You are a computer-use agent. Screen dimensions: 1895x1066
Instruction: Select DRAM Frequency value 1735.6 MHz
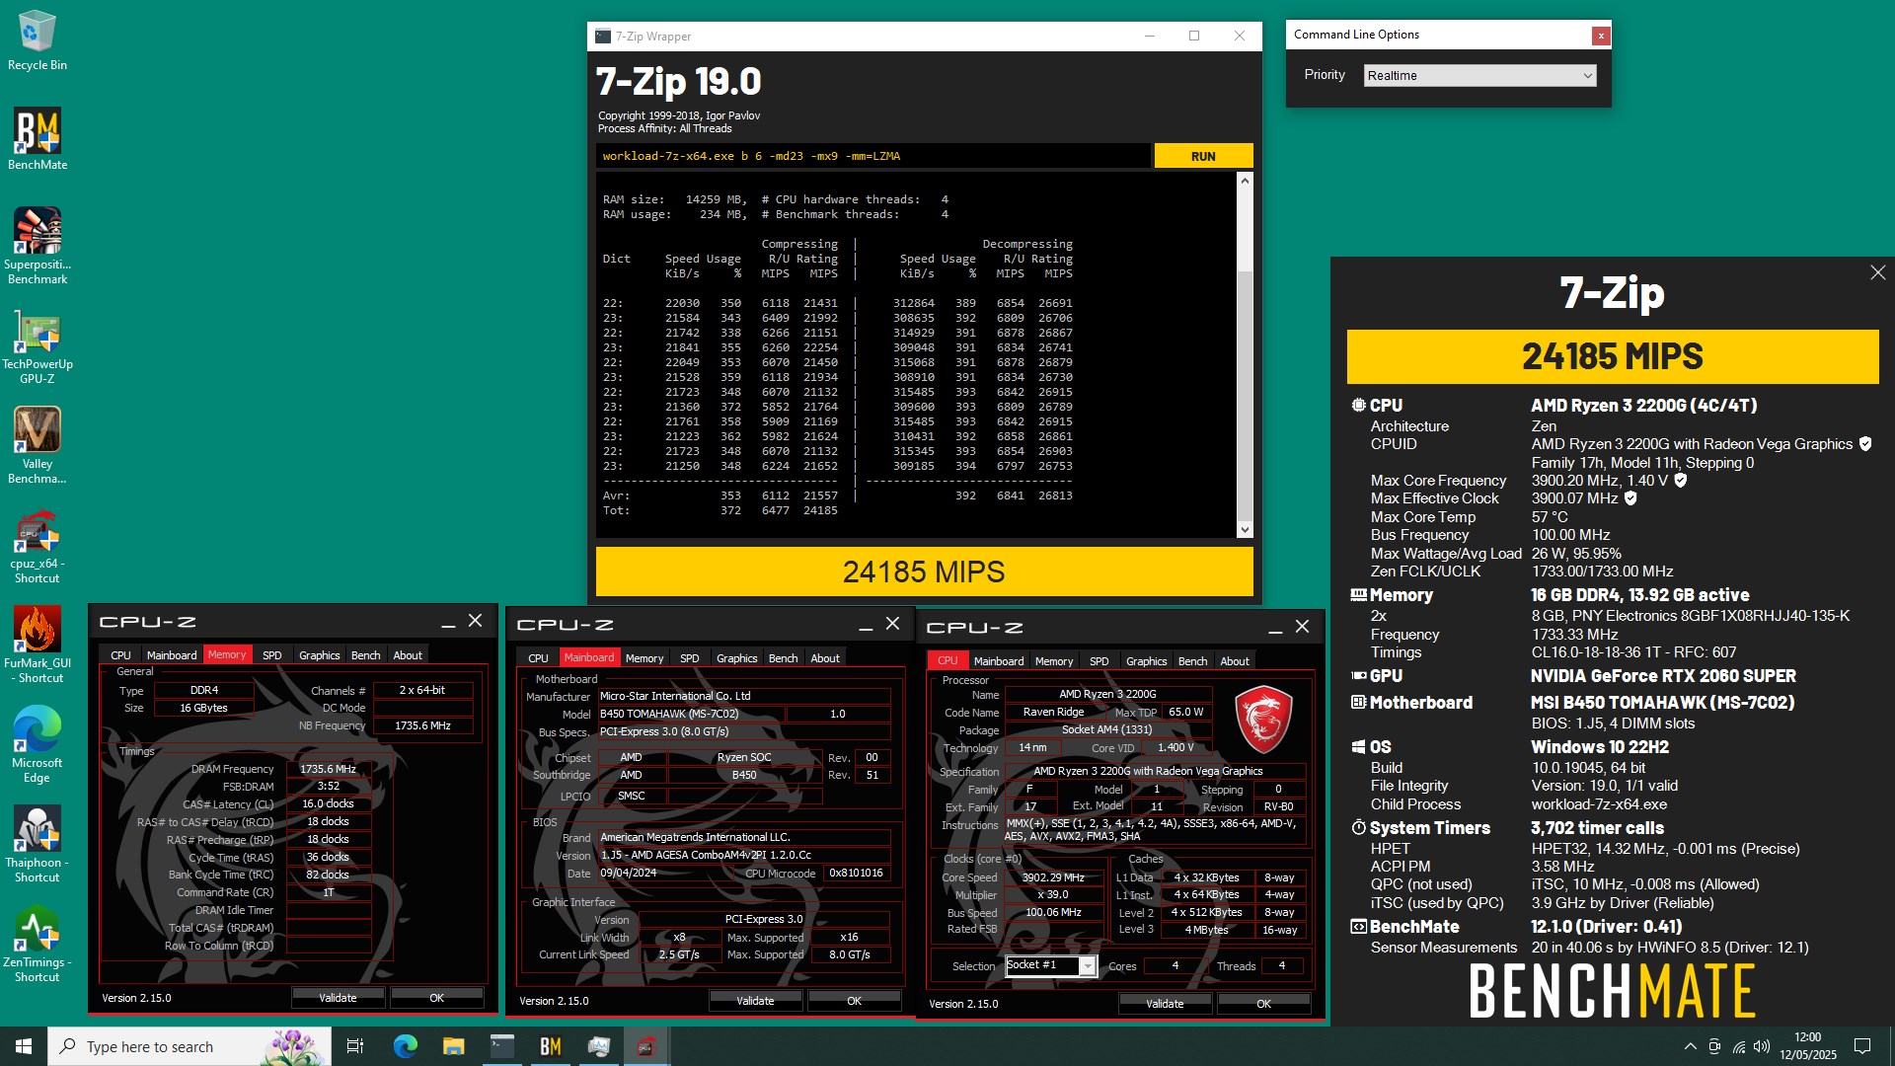tap(329, 769)
